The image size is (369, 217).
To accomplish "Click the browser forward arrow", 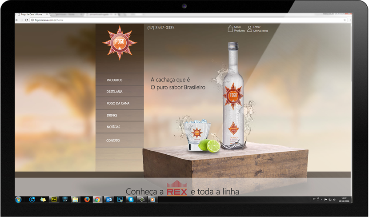I will 22,20.
